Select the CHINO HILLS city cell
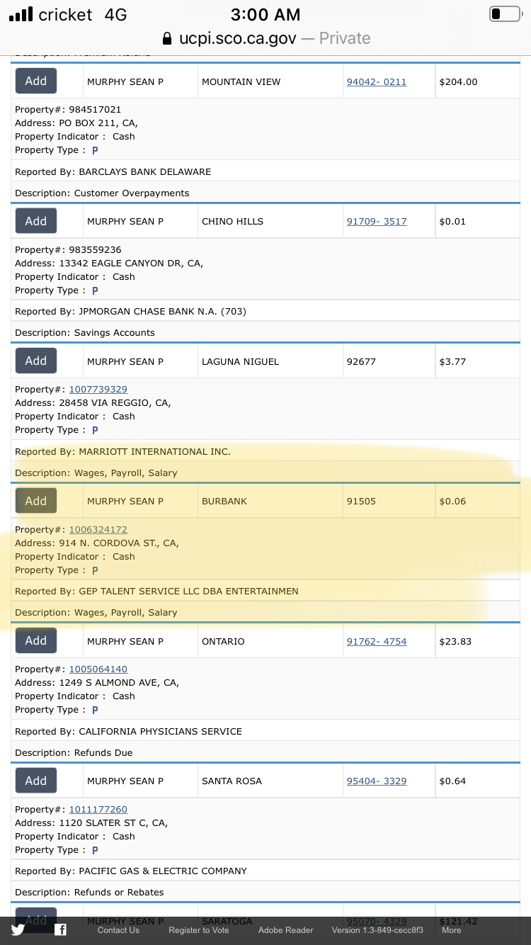 pyautogui.click(x=270, y=221)
